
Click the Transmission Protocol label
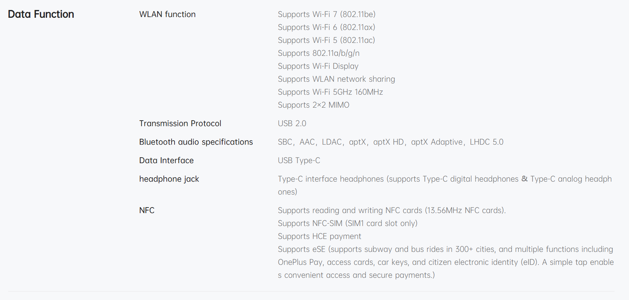click(180, 124)
